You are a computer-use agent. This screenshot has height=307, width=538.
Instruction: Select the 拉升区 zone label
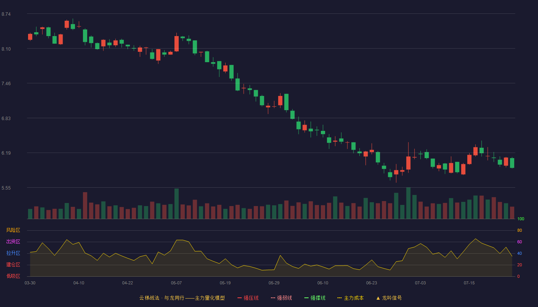tap(13, 253)
